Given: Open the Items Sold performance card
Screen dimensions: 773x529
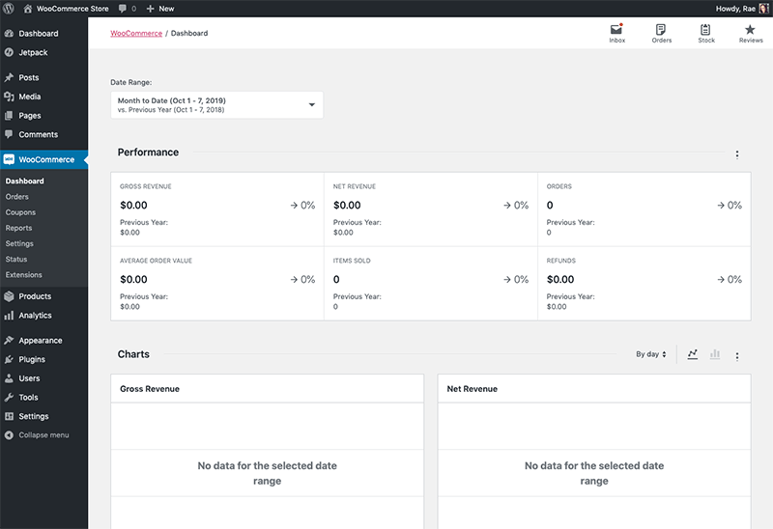Looking at the screenshot, I should pos(431,284).
